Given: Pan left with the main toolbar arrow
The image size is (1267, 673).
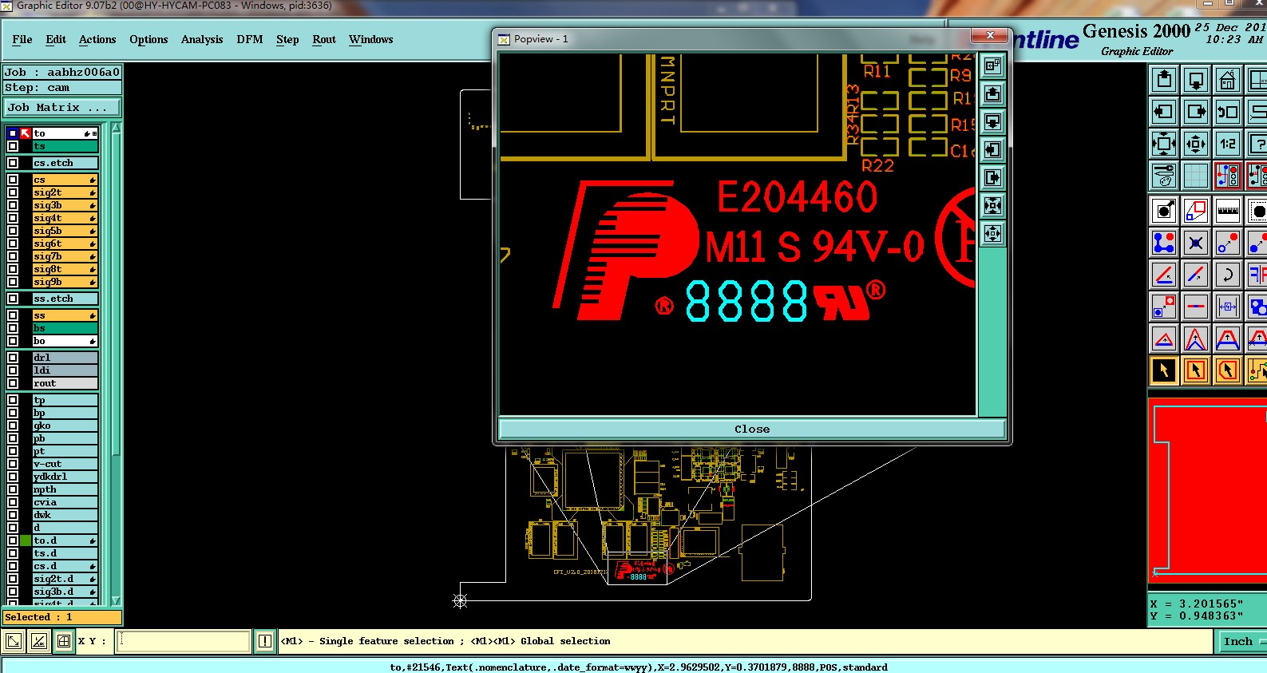Looking at the screenshot, I should [x=1164, y=112].
